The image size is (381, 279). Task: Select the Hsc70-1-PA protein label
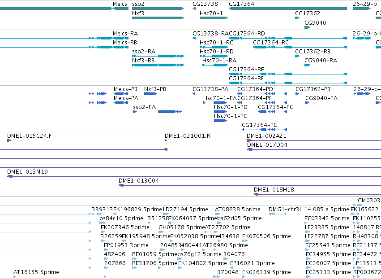(x=220, y=98)
